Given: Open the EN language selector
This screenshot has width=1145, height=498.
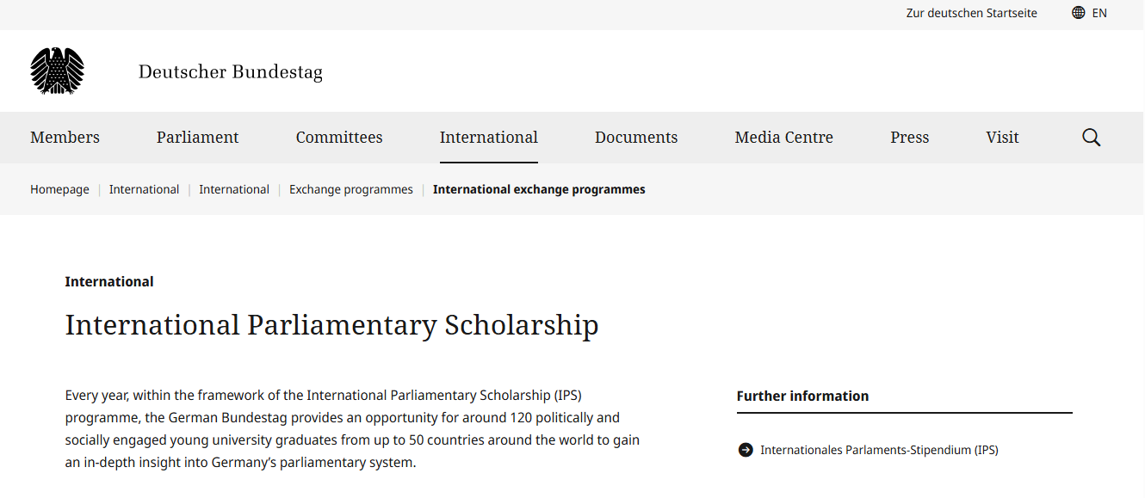Looking at the screenshot, I should (x=1099, y=12).
